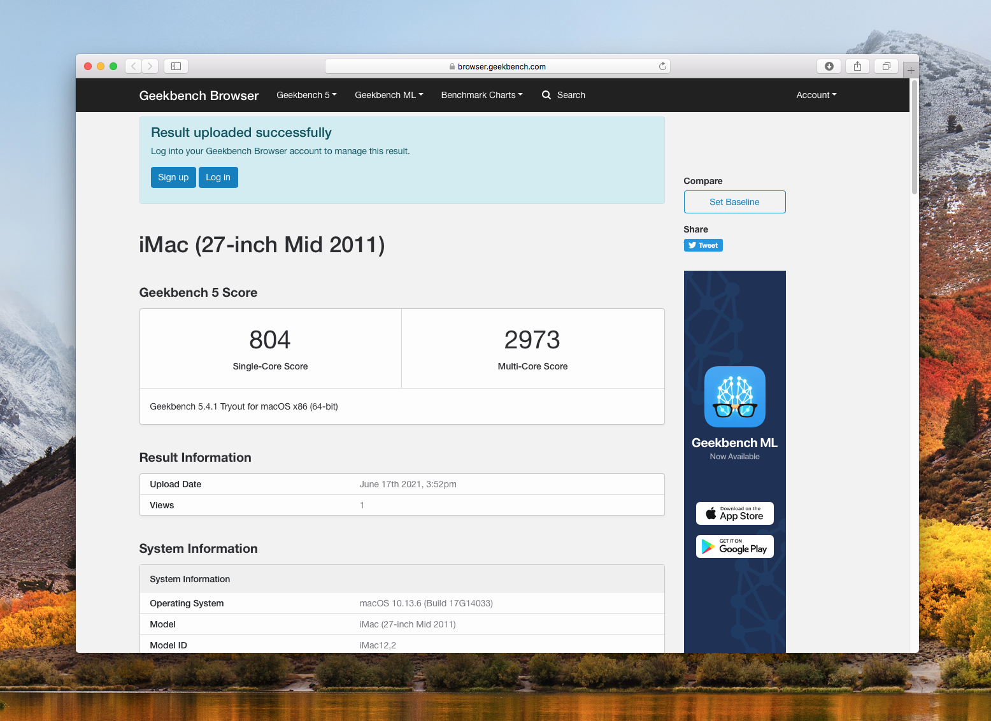Open the Account dropdown menu
This screenshot has width=991, height=721.
click(x=816, y=95)
